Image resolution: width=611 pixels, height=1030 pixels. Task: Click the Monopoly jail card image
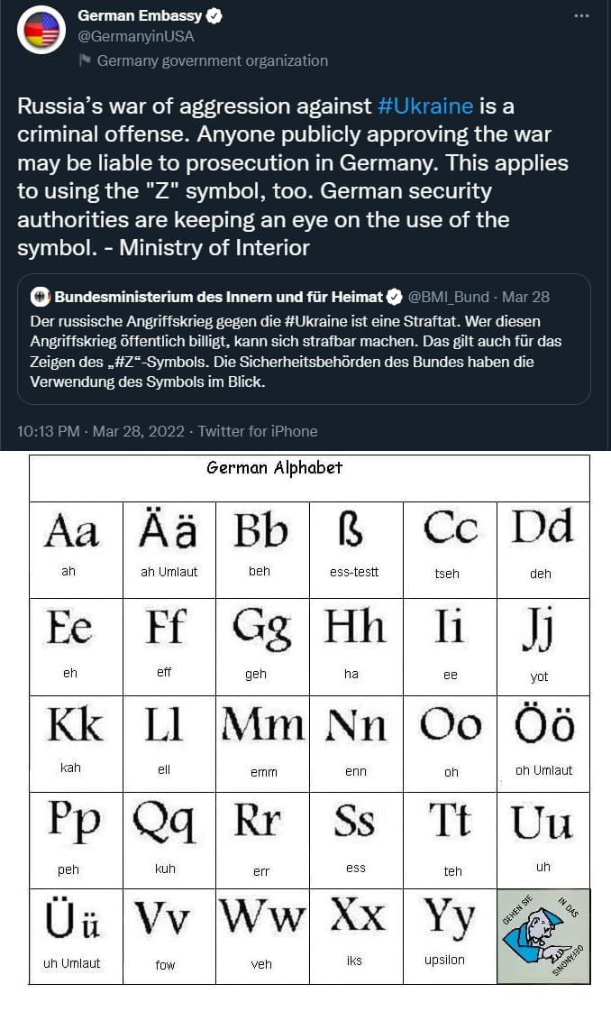tap(543, 936)
